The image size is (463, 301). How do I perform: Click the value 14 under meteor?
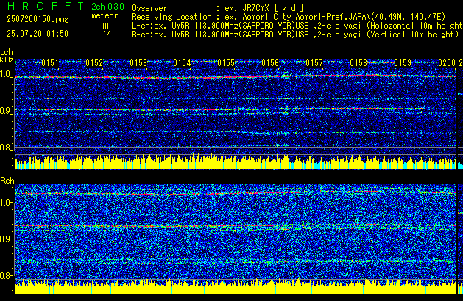[x=107, y=34]
